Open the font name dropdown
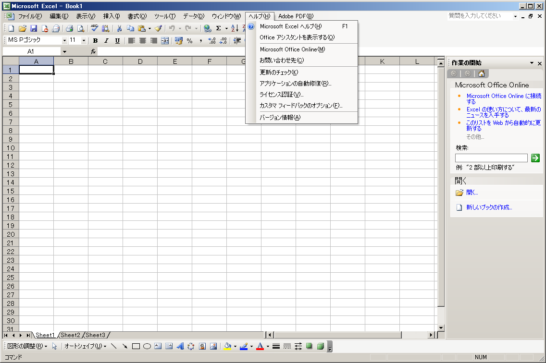Viewport: 546px width, 363px height. (x=64, y=41)
